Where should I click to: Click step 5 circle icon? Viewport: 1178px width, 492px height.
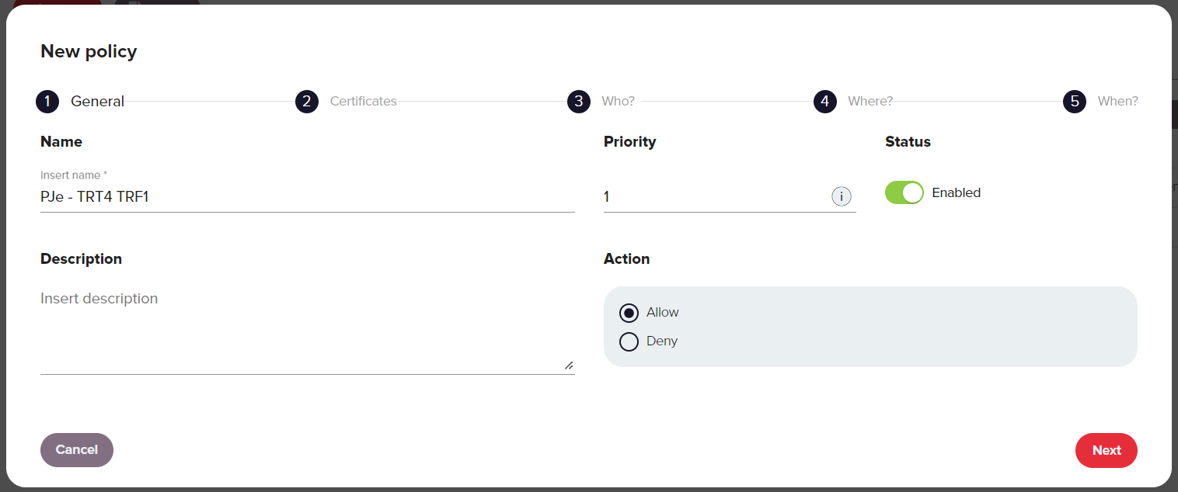coord(1075,102)
